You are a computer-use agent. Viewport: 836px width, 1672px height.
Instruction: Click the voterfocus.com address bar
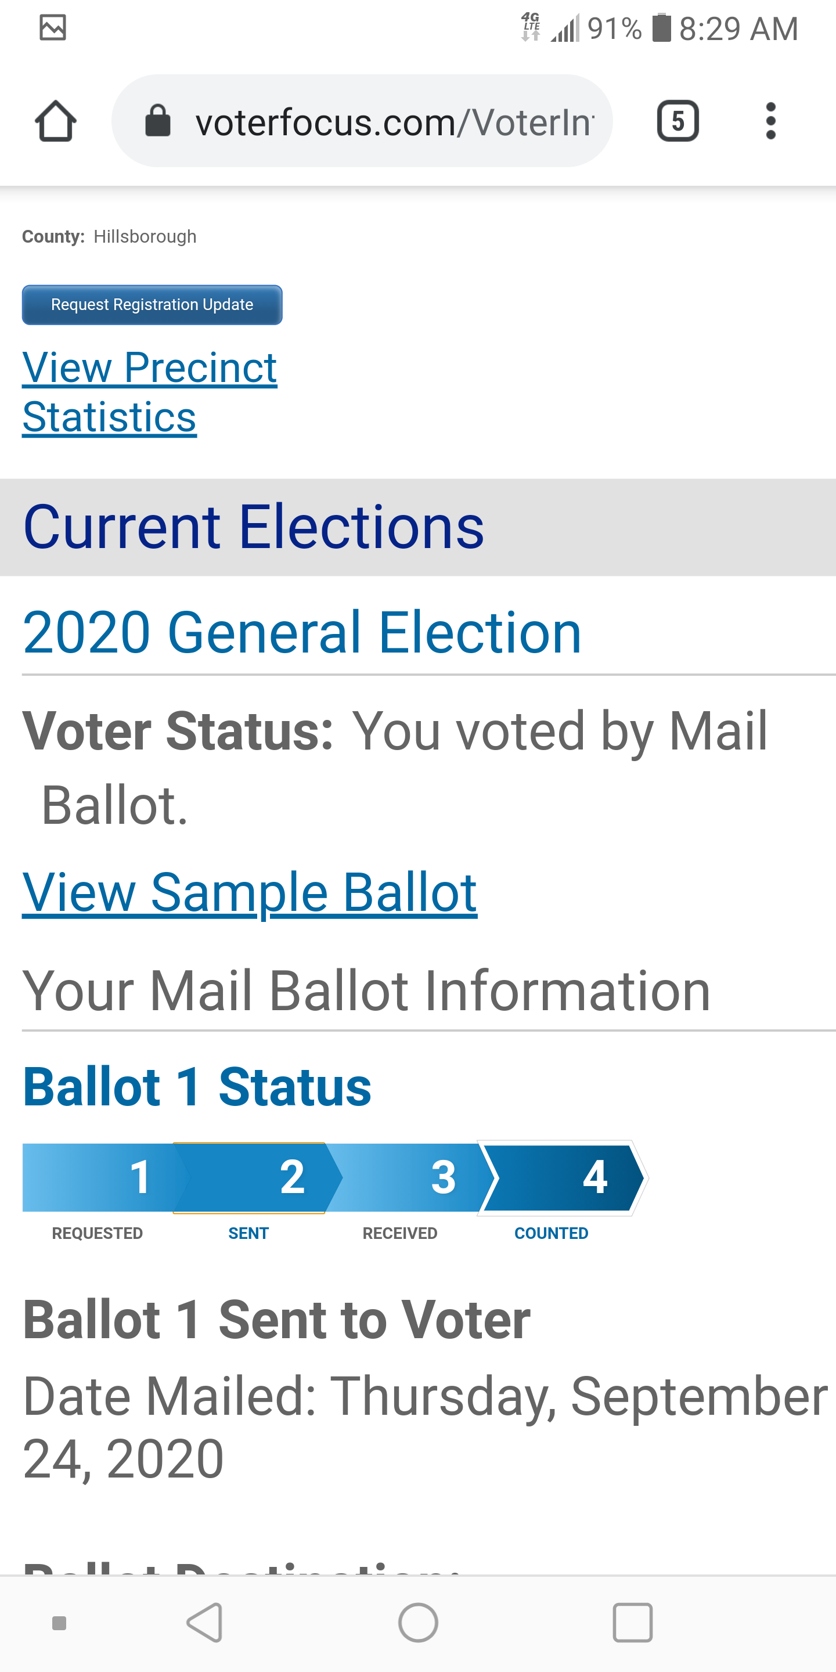click(394, 121)
